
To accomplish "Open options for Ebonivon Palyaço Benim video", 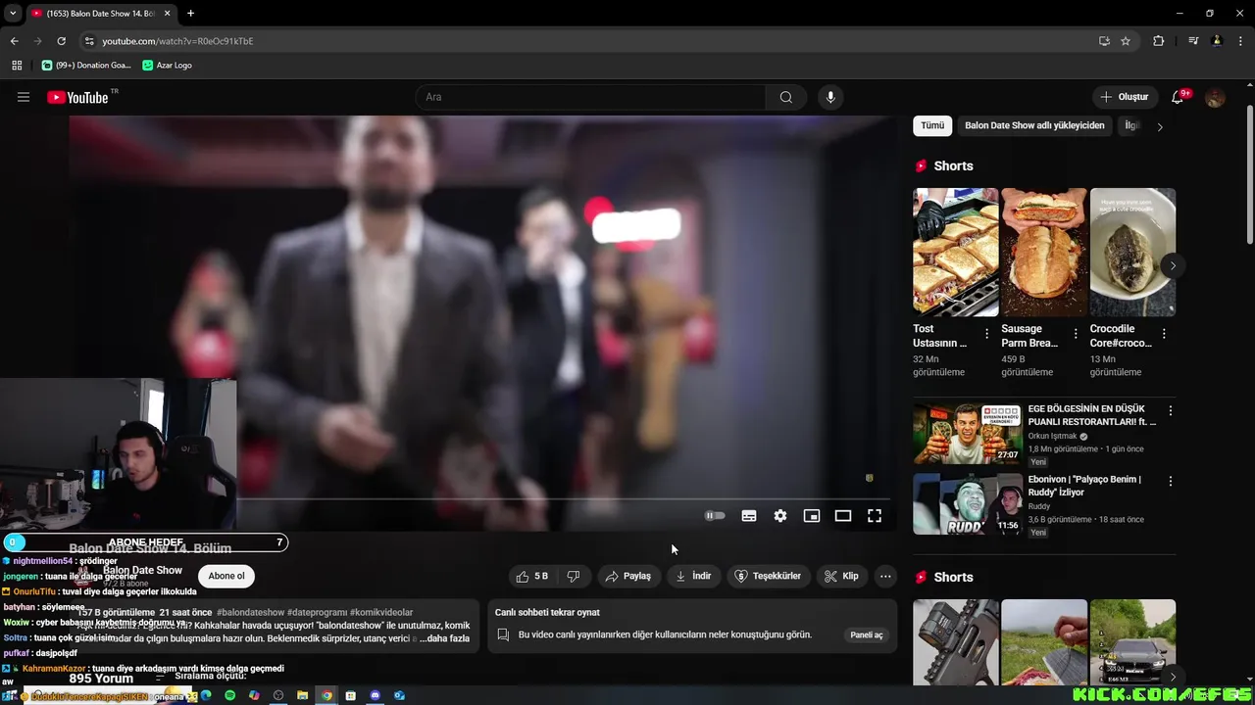I will (1170, 481).
